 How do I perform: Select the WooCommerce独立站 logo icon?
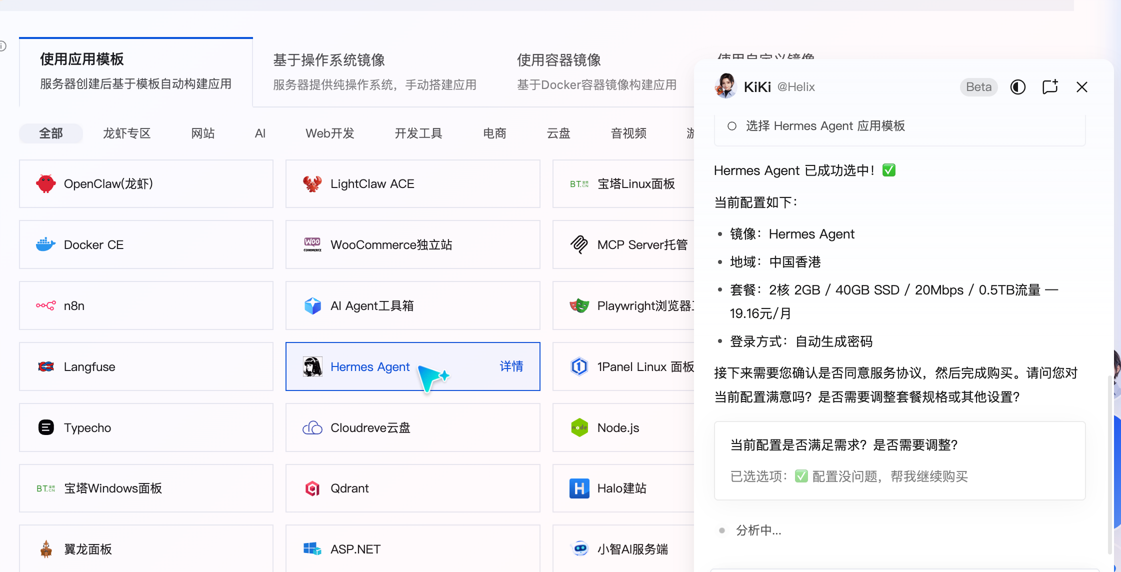312,244
